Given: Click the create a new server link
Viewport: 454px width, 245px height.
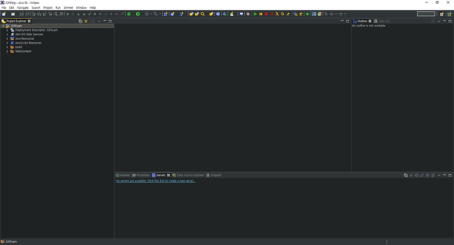Looking at the screenshot, I should click(x=156, y=181).
